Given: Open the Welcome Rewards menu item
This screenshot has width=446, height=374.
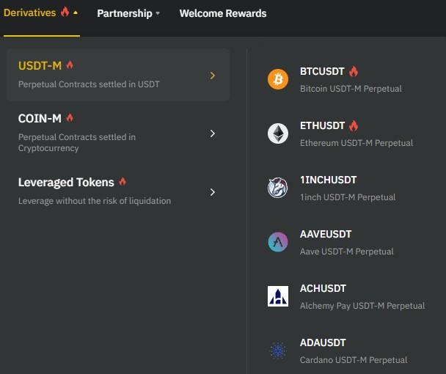Looking at the screenshot, I should point(223,13).
